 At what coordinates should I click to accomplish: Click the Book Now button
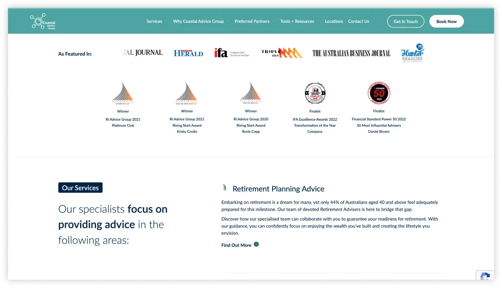point(446,22)
